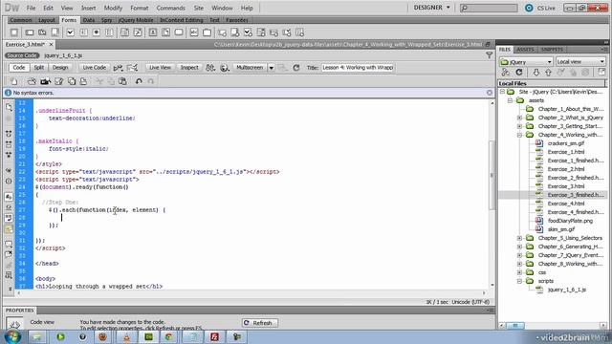Refresh the Files panel
The width and height of the screenshot is (612, 344).
pyautogui.click(x=518, y=73)
